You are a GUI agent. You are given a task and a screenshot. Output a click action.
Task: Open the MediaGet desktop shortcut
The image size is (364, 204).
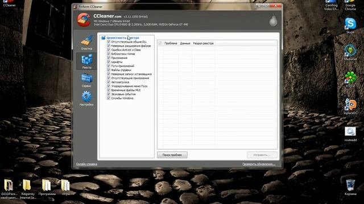tap(350, 53)
